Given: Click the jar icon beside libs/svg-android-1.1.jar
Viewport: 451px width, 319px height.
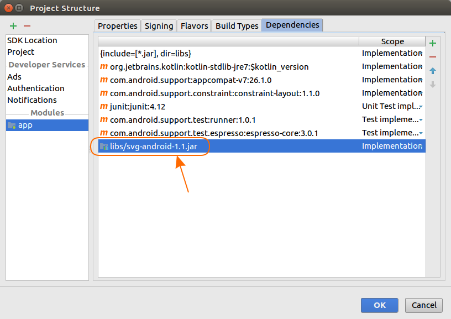Looking at the screenshot, I should [104, 147].
